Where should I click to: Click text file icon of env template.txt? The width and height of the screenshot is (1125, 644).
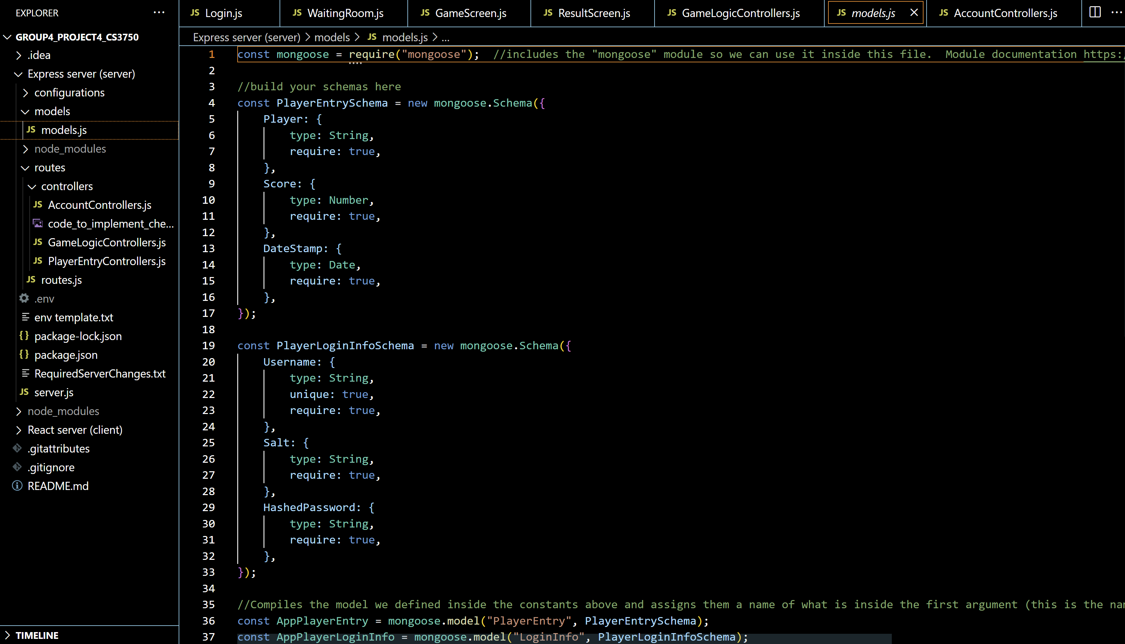(x=26, y=317)
